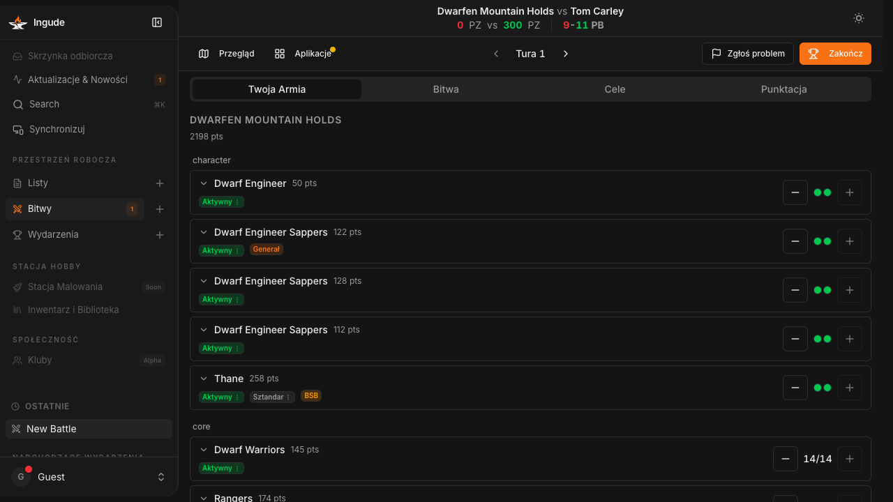Open Listy in the workspace
Image resolution: width=893 pixels, height=502 pixels.
[x=75, y=183]
